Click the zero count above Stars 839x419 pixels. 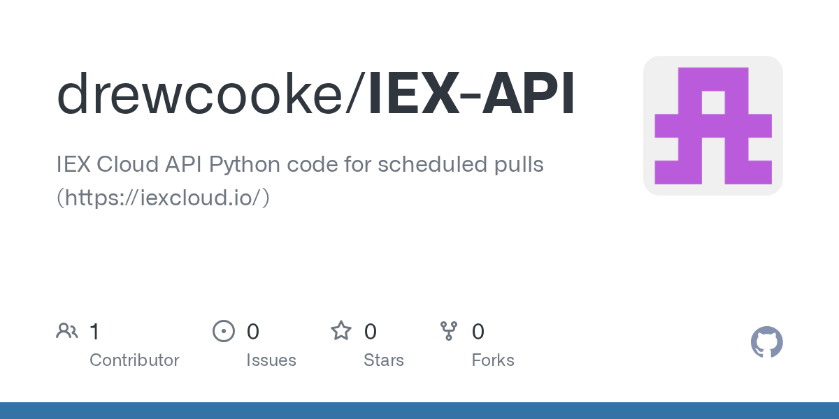(x=371, y=332)
